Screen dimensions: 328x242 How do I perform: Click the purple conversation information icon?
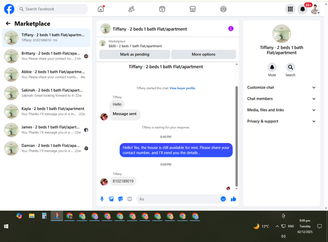coord(231,29)
